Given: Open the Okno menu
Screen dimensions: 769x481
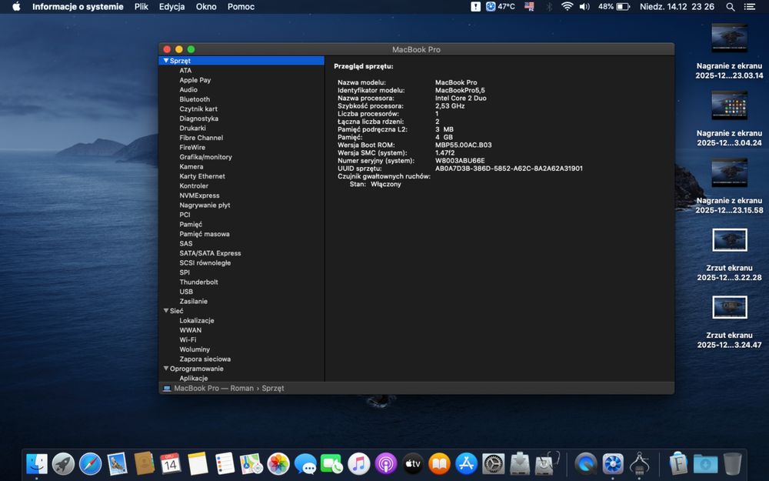Looking at the screenshot, I should coord(206,6).
